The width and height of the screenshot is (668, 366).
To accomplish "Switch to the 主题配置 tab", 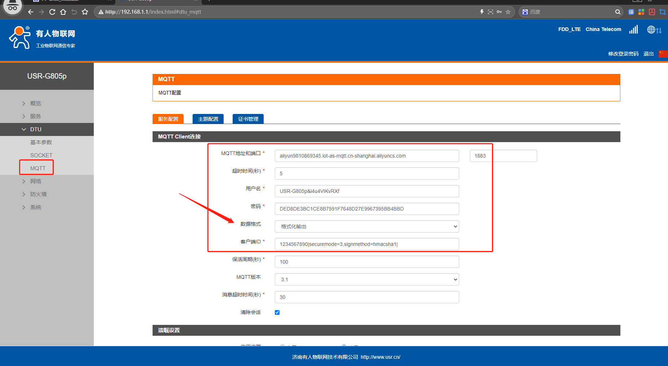I will tap(208, 119).
